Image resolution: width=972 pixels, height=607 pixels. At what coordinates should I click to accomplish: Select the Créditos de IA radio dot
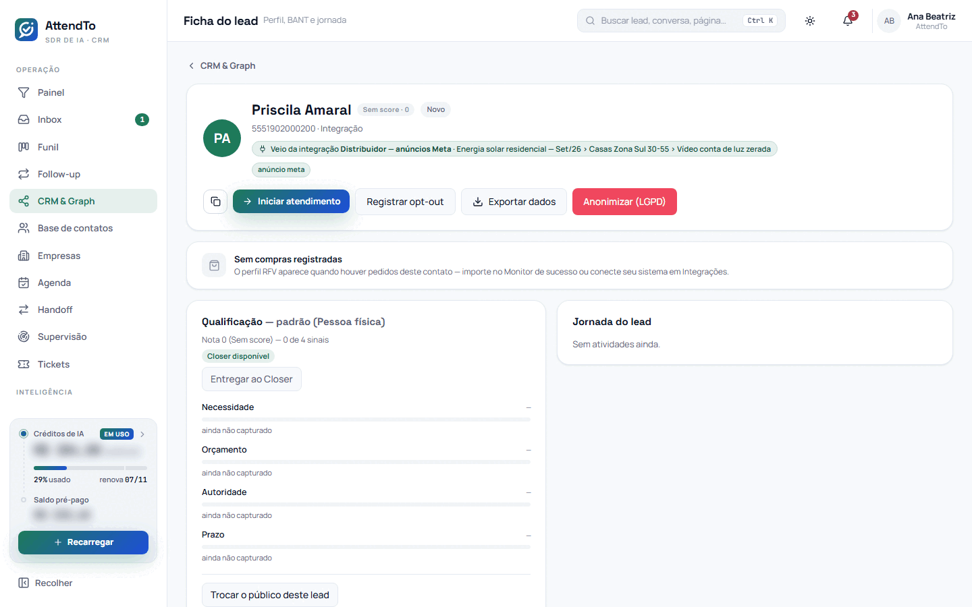(x=24, y=434)
